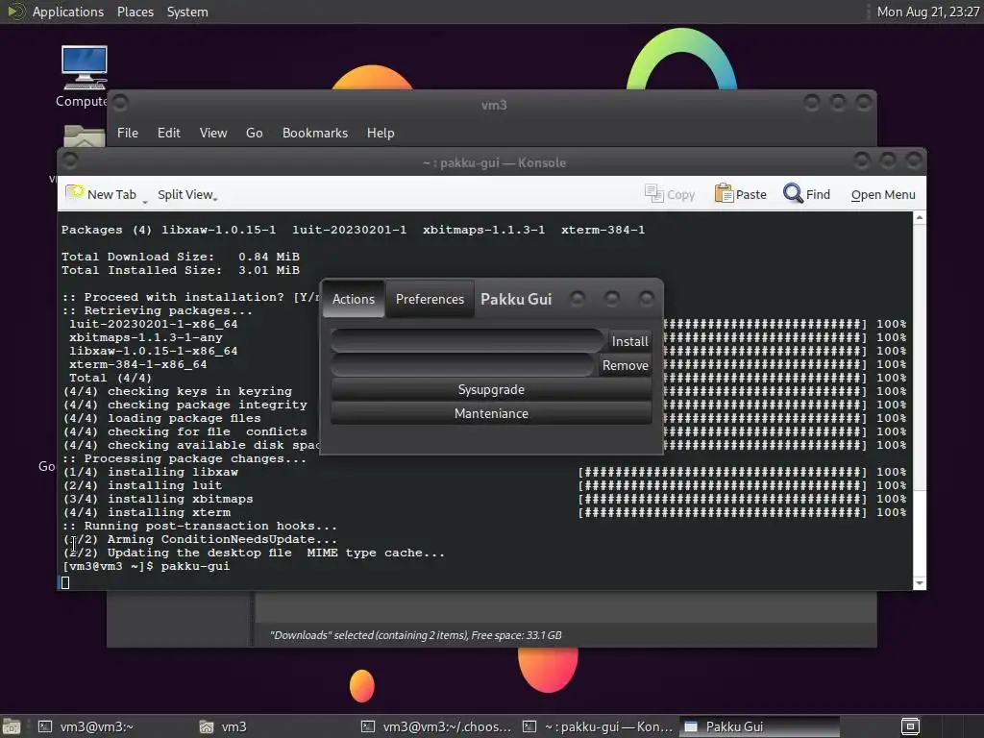Focus the package name field beside Remove
The image size is (984, 738).
point(463,365)
